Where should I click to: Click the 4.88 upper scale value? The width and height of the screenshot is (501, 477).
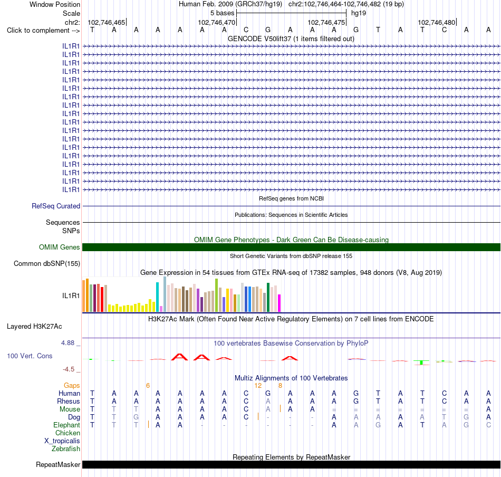pos(68,343)
